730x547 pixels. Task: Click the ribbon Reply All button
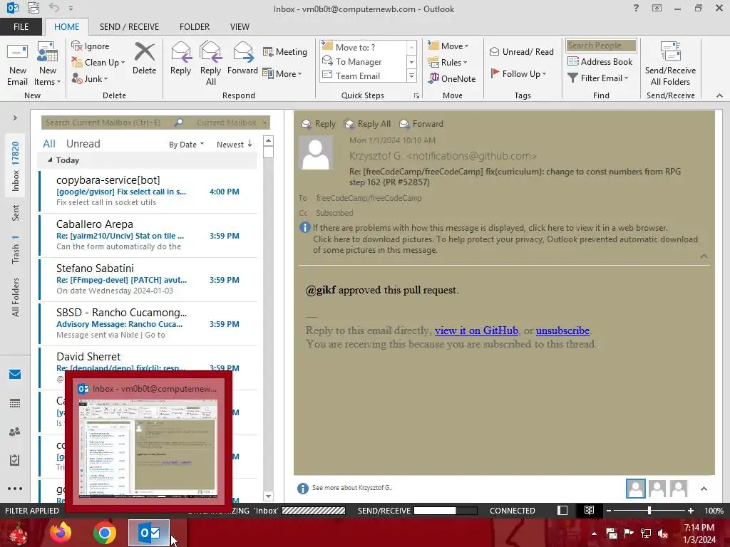click(210, 63)
